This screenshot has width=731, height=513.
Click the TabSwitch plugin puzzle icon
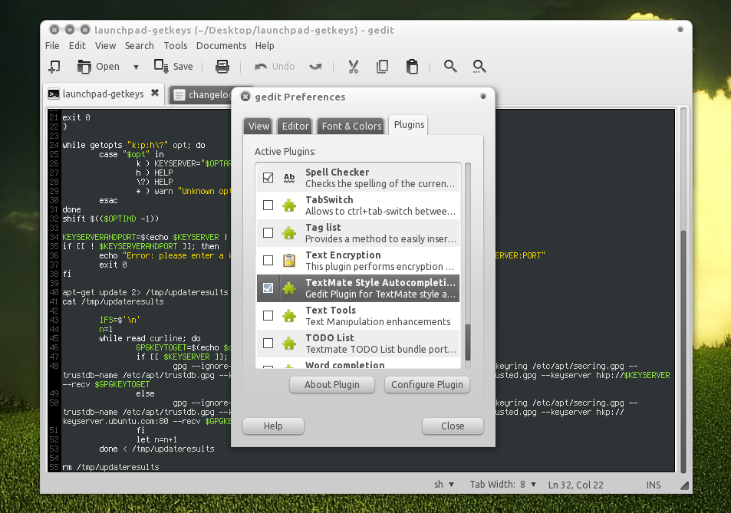click(x=289, y=205)
